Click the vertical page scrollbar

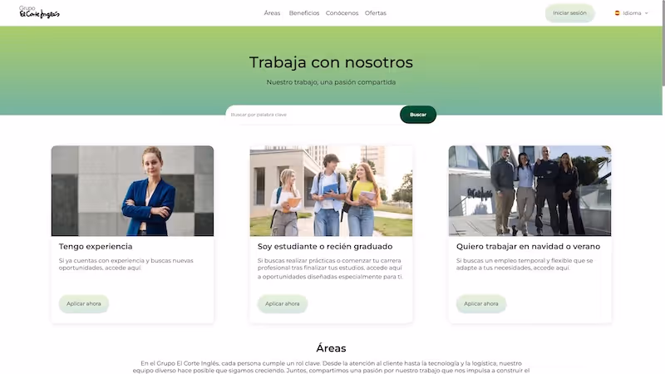[663, 43]
